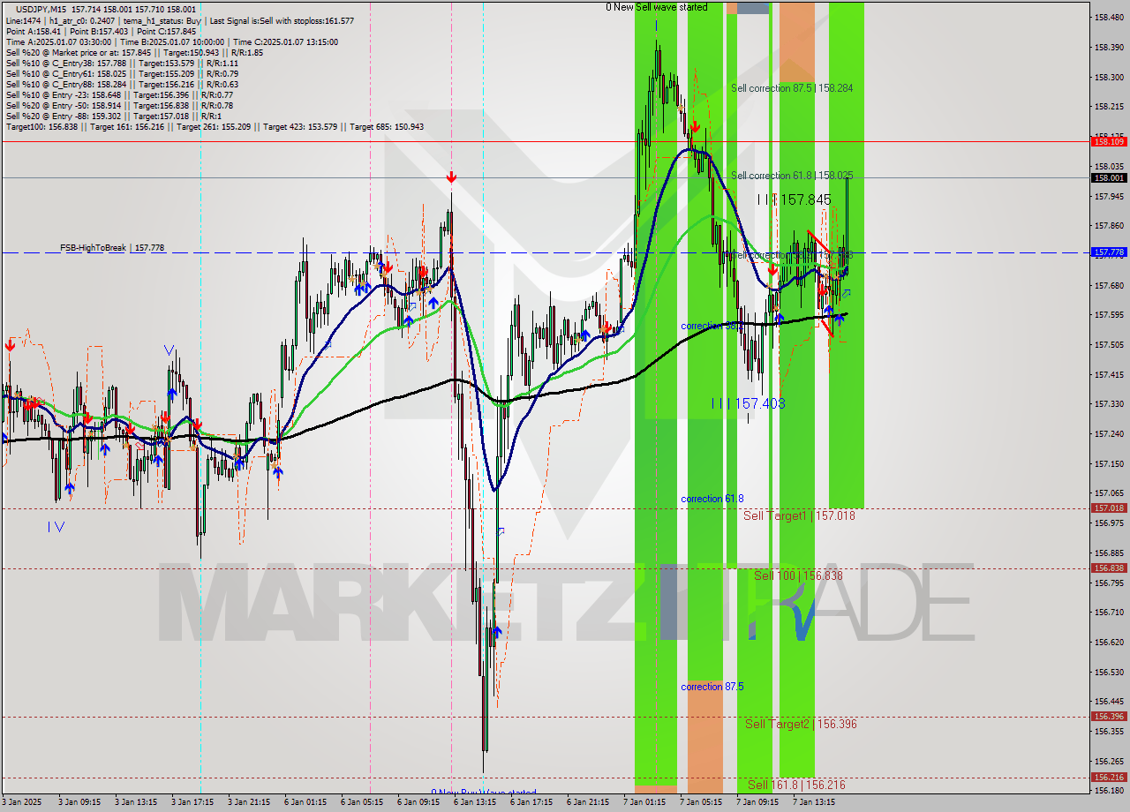The image size is (1130, 812).
Task: Click 158.480 on the price axis
Action: pos(1109,17)
